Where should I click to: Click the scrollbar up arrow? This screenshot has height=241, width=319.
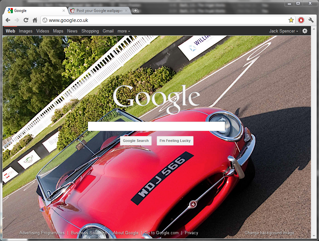[x=314, y=29]
